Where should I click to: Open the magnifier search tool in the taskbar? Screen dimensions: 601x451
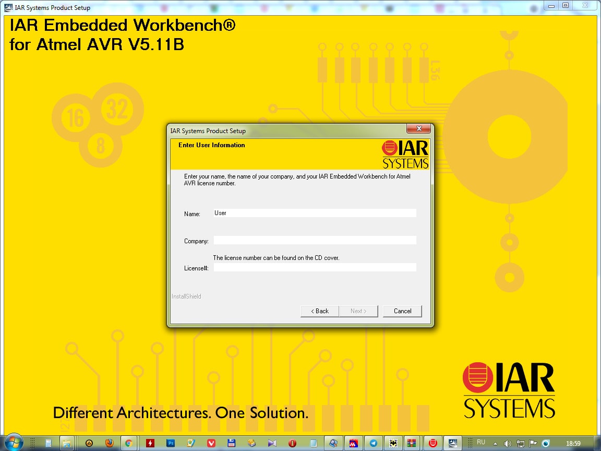[x=333, y=443]
